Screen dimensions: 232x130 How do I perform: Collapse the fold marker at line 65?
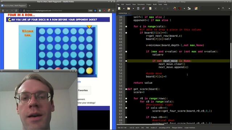(x=126, y=108)
